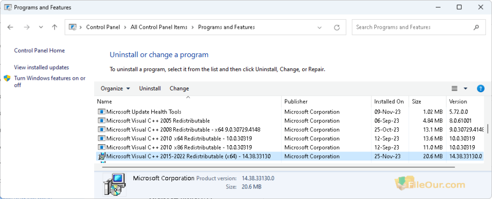Click the 13.6 MB size cell
The height and width of the screenshot is (199, 492).
(432, 138)
